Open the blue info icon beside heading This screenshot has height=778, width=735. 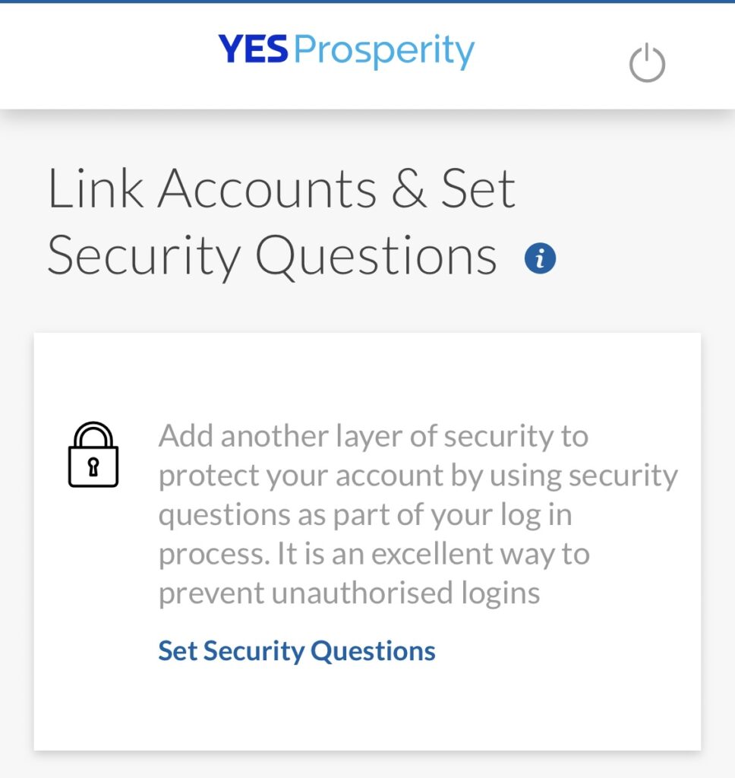point(540,258)
